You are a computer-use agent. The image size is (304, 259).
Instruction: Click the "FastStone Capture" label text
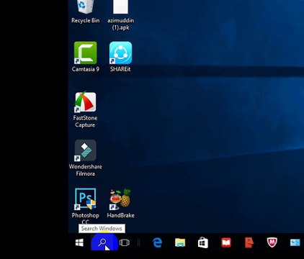click(85, 122)
